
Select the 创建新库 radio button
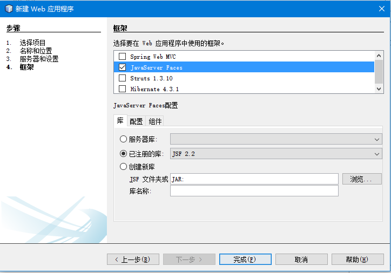click(124, 167)
